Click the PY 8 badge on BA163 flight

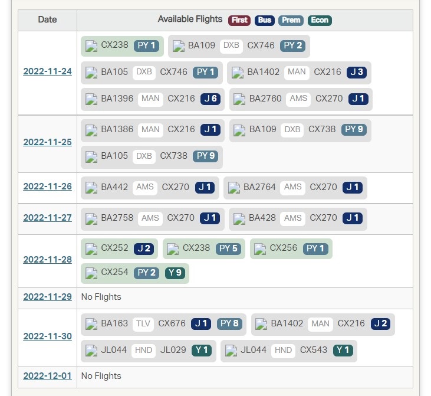coord(229,323)
